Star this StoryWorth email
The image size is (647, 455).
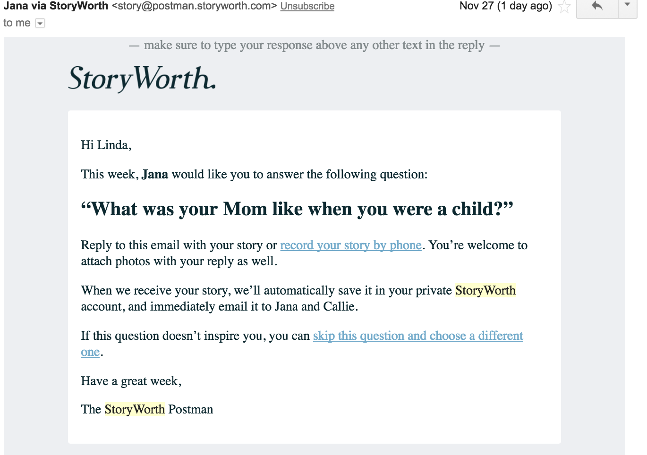pos(564,7)
